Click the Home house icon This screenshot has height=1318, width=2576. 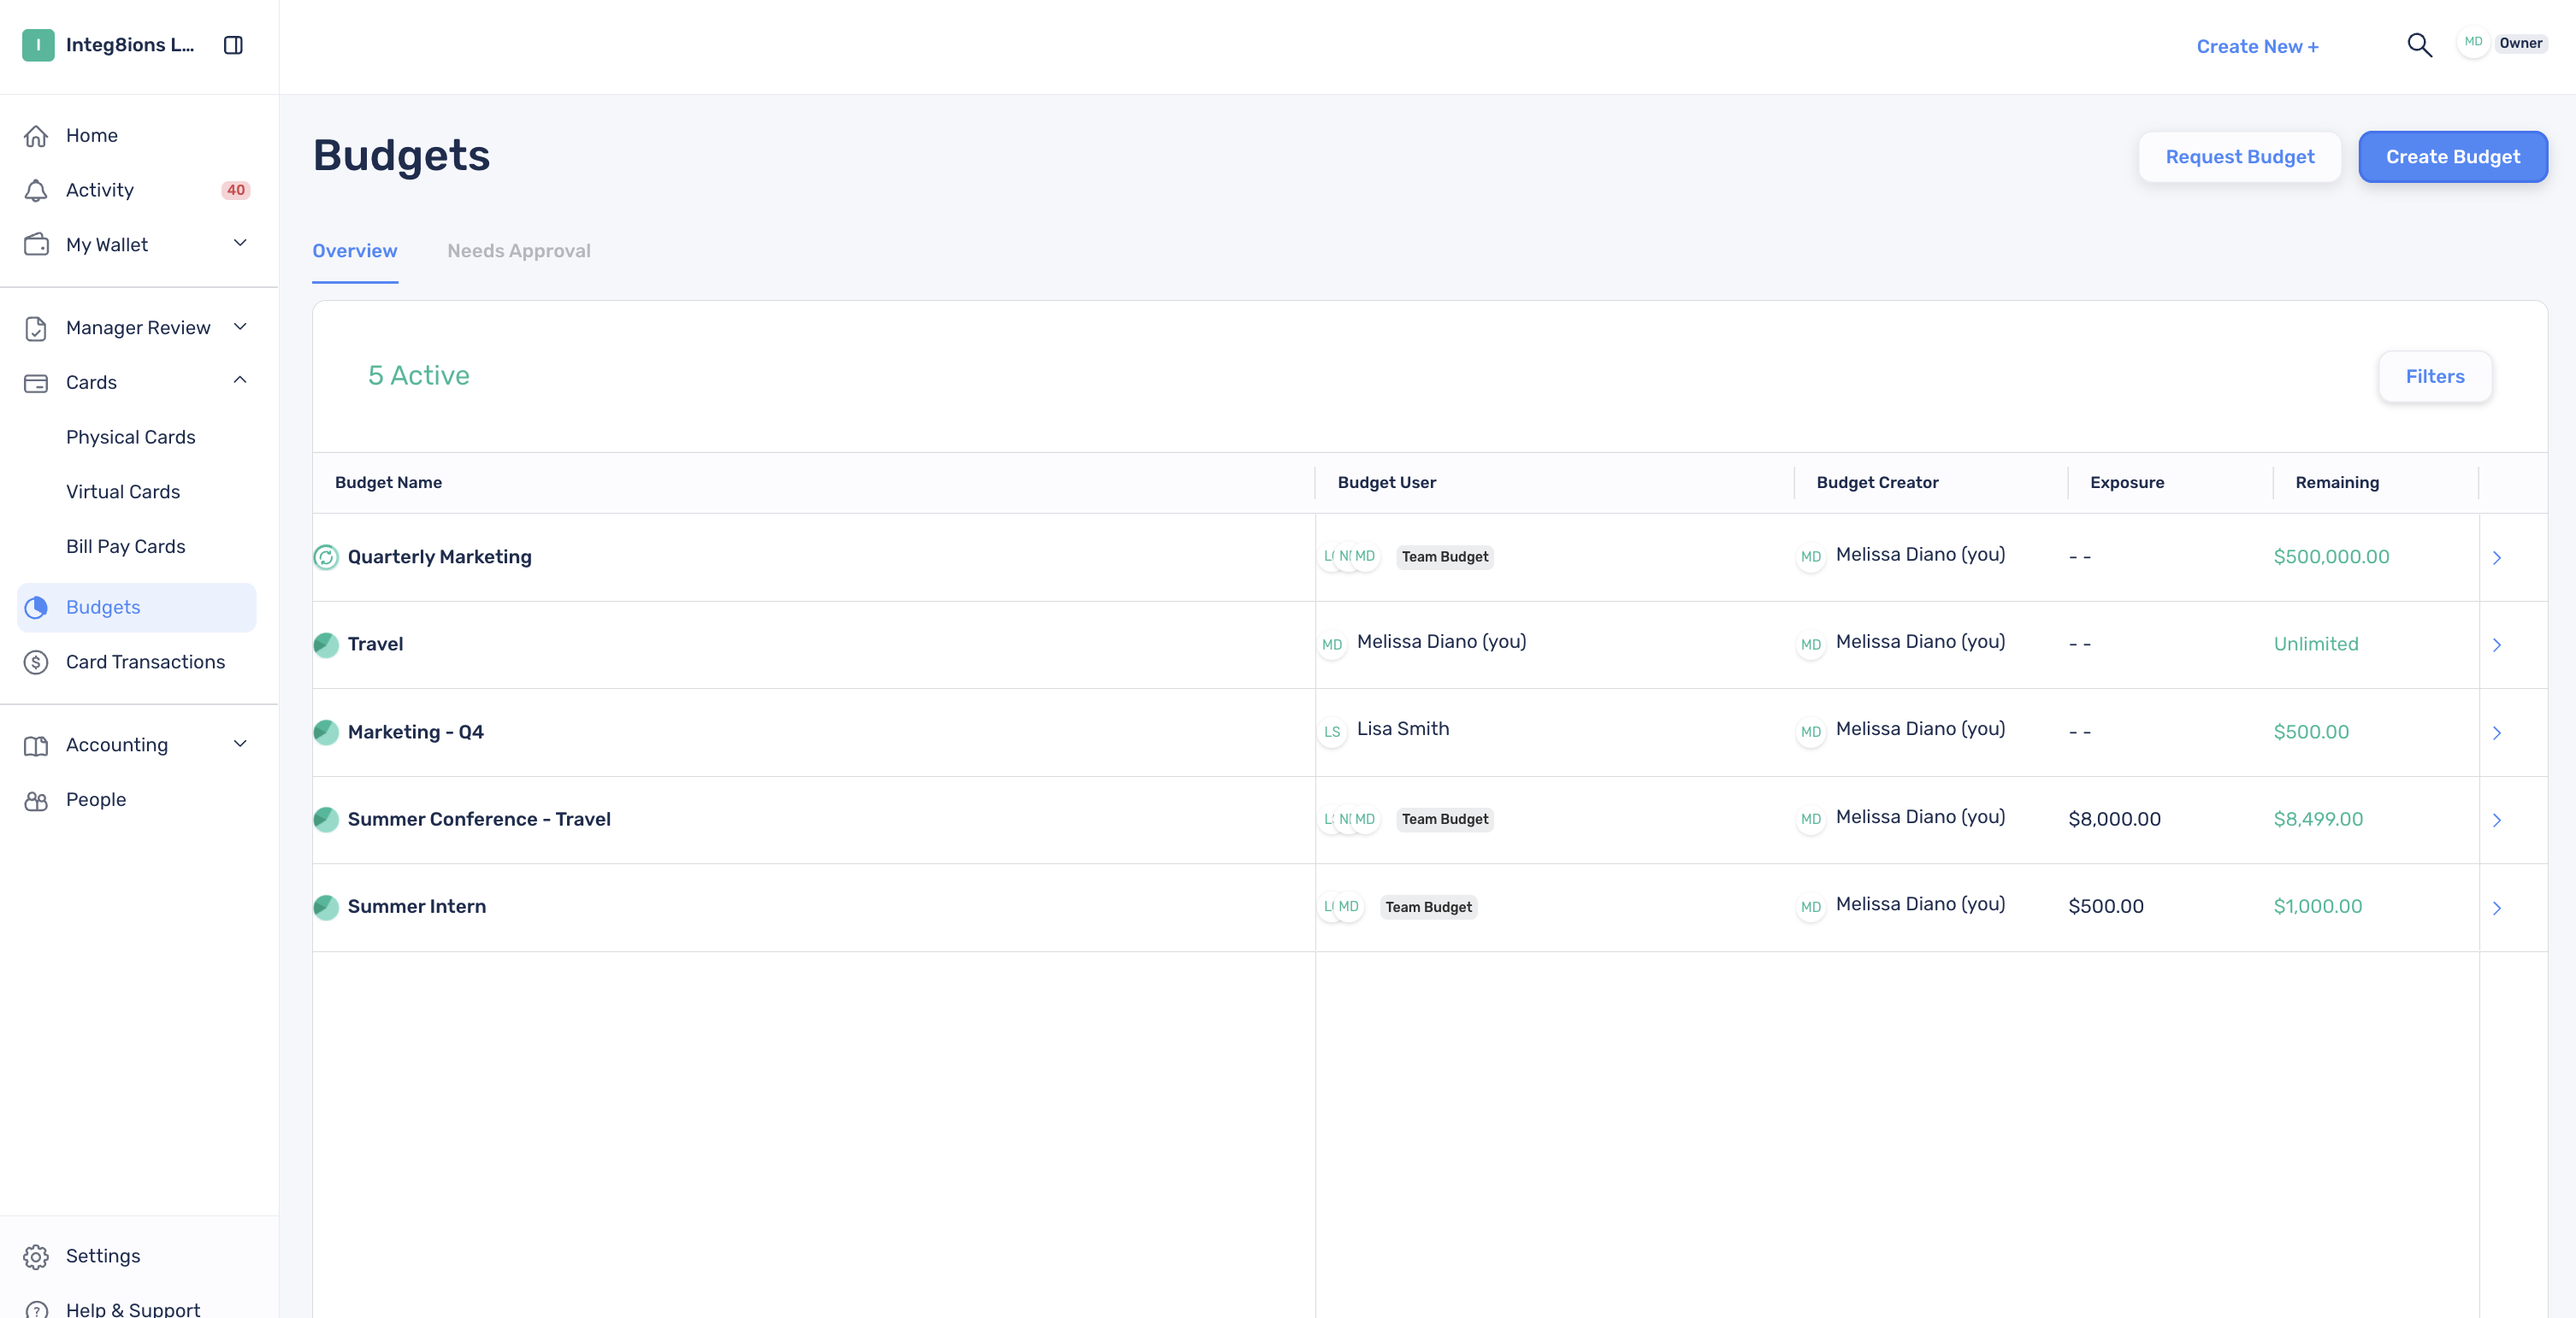point(36,136)
